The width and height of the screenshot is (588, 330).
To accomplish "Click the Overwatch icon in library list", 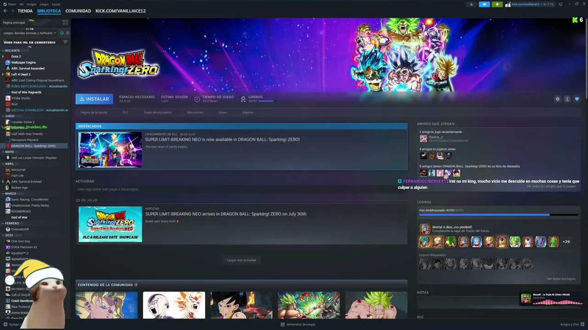I will 8,229.
